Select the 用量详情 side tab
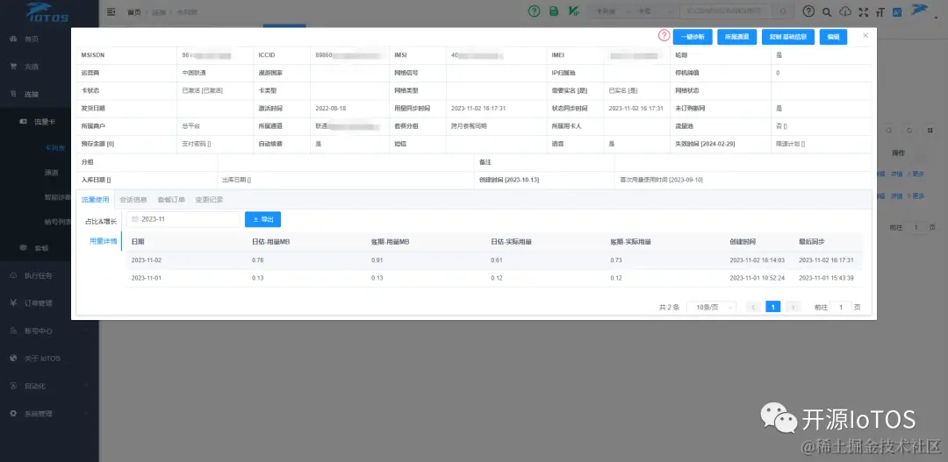Viewport: 948px width, 462px height. pyautogui.click(x=103, y=241)
